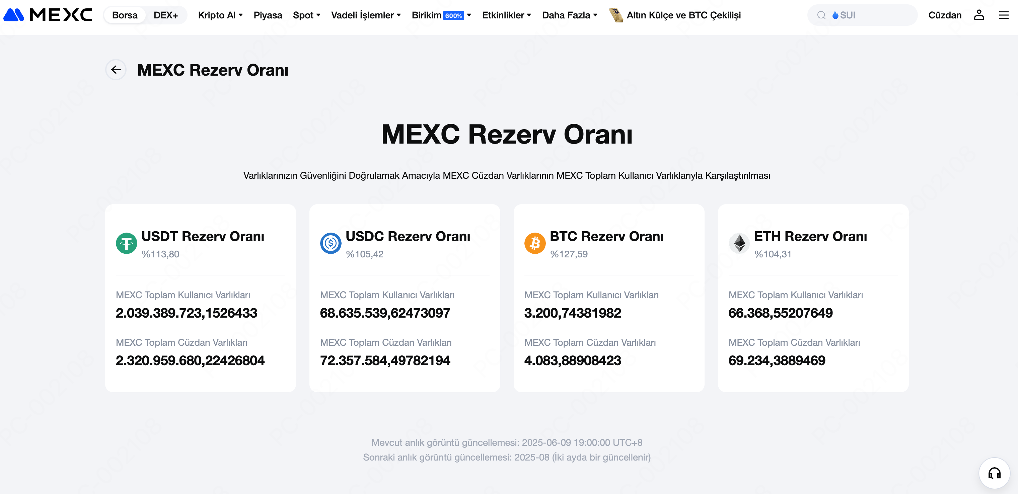Viewport: 1018px width, 494px height.
Task: Click the Sonraki anlık görüntü güncellemesi line
Action: [507, 457]
